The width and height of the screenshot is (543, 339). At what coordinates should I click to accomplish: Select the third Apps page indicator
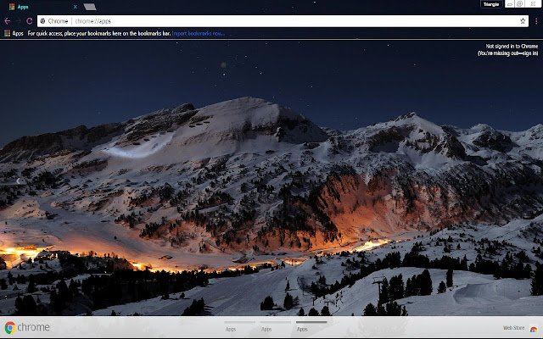tap(311, 326)
